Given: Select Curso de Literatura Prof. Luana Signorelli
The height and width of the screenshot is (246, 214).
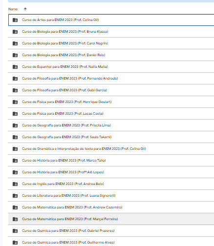Looking at the screenshot, I should click(111, 196).
